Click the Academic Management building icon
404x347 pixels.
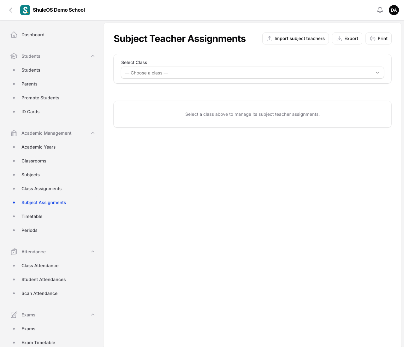pyautogui.click(x=14, y=133)
